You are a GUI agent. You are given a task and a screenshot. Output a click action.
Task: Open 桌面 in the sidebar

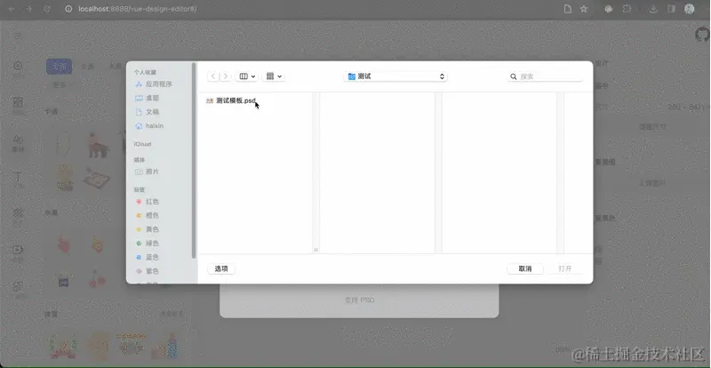tap(148, 98)
